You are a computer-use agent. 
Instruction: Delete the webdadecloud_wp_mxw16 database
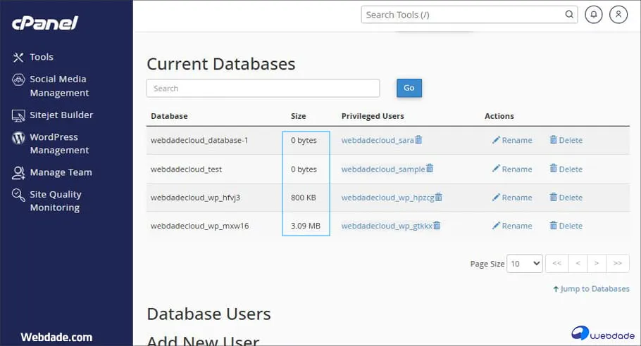(566, 226)
